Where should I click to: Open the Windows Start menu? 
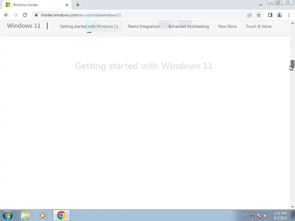pos(8,215)
